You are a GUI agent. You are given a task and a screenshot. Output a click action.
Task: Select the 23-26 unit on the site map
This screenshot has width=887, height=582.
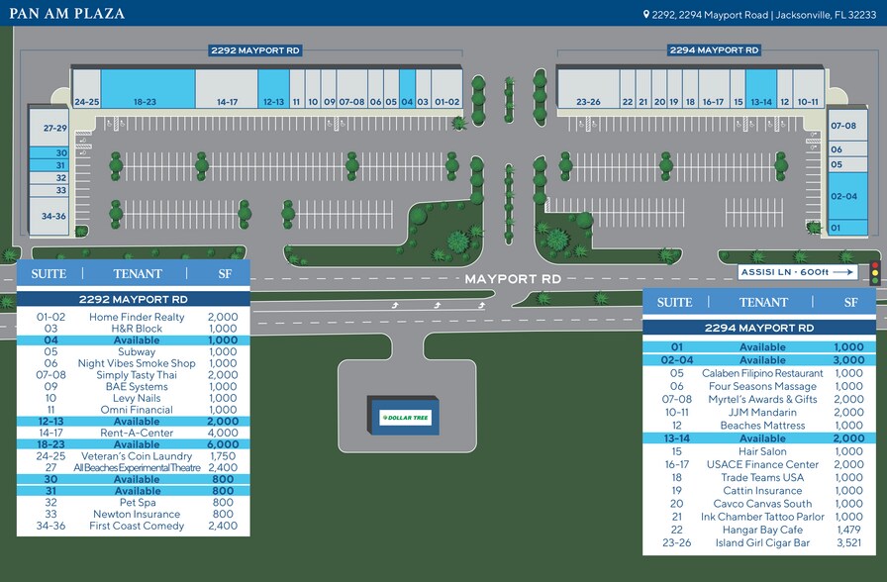(x=588, y=88)
